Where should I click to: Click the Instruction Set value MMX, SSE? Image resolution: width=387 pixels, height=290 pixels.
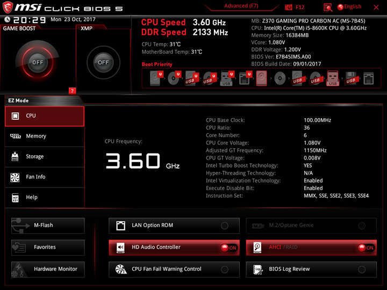pyautogui.click(x=336, y=196)
